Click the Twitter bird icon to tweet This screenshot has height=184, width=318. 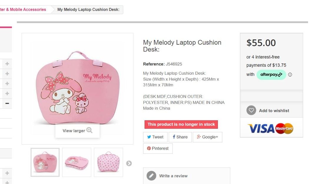(150, 137)
